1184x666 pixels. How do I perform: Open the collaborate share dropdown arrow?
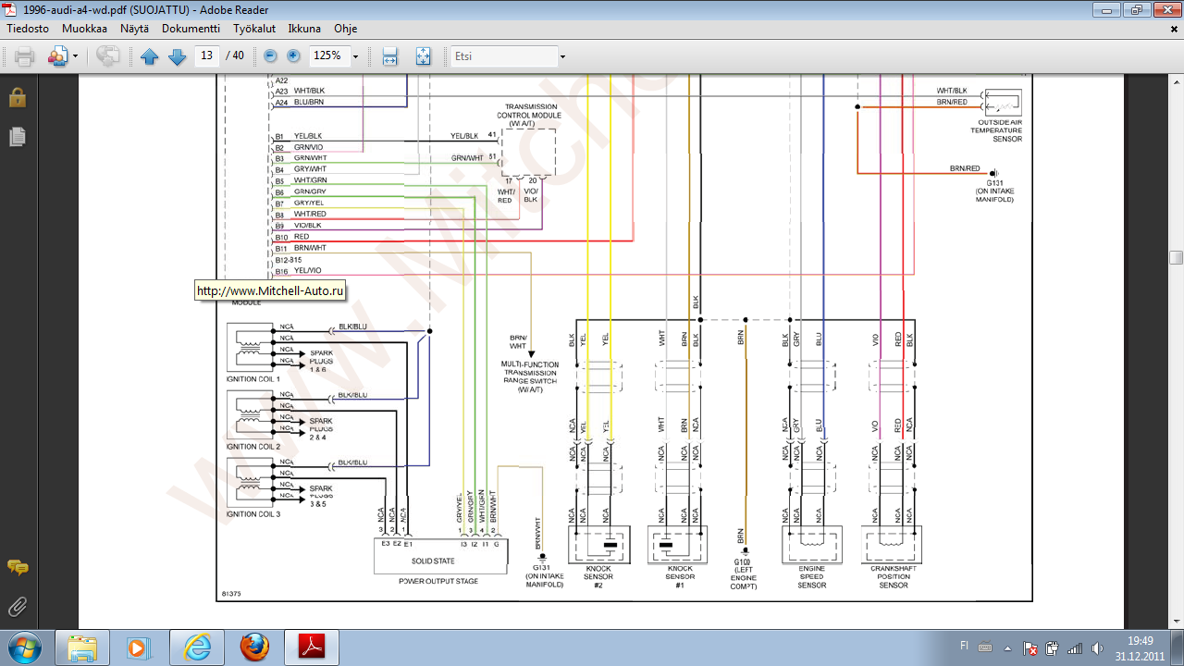(75, 56)
